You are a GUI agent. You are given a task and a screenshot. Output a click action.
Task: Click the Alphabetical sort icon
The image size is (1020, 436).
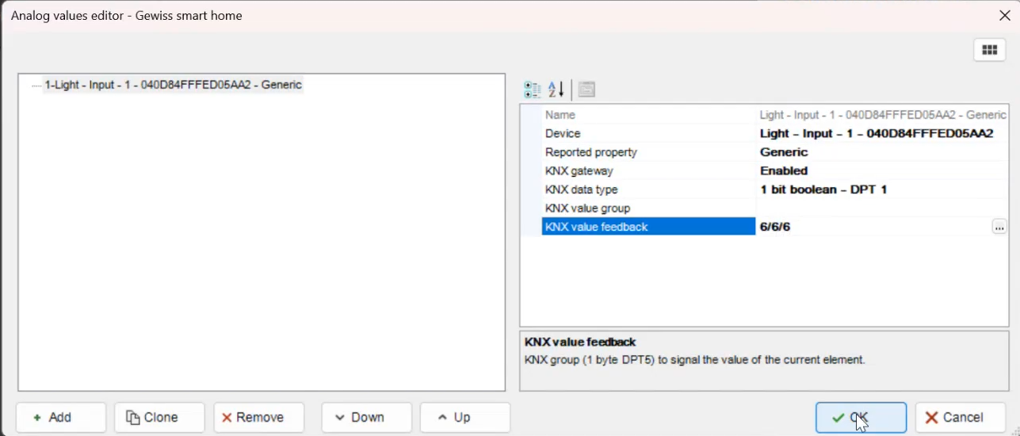556,90
